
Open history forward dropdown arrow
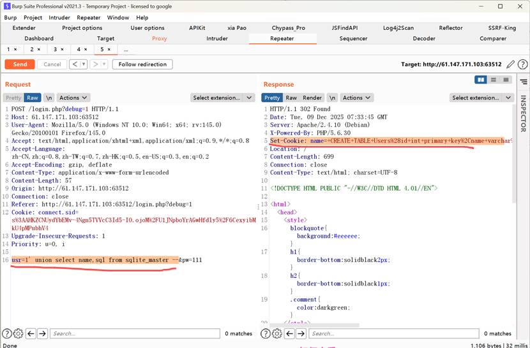(x=104, y=64)
